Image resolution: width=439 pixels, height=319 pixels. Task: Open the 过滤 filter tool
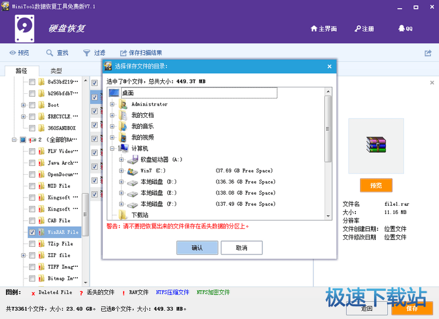click(x=94, y=53)
